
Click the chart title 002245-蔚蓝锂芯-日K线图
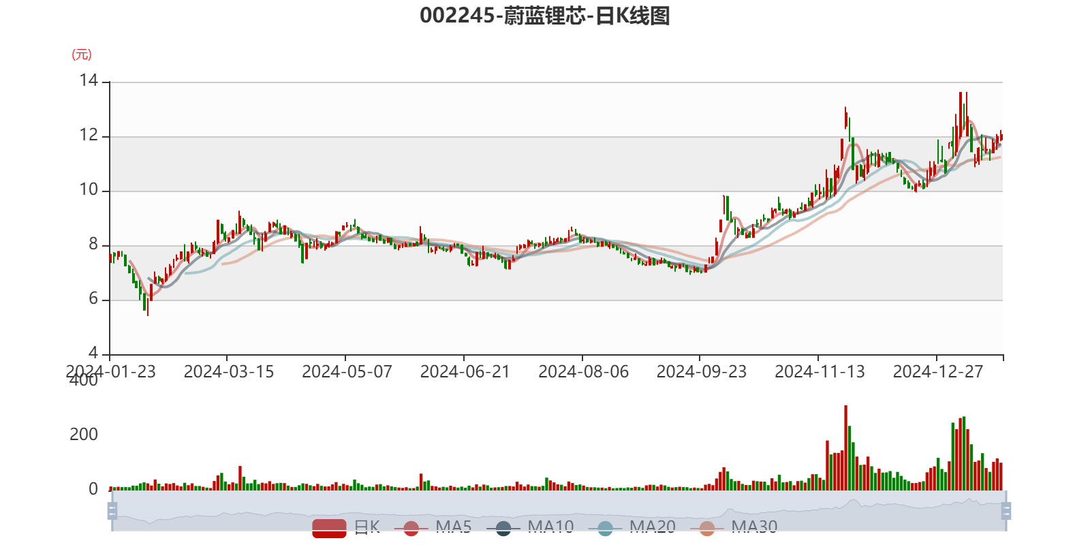545,16
